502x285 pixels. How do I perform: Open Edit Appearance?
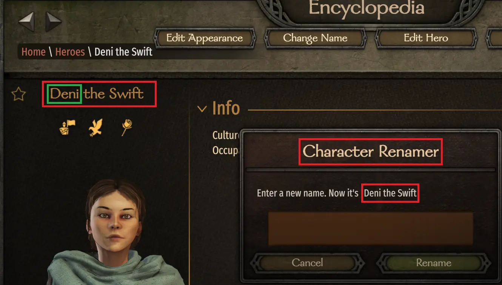(205, 38)
